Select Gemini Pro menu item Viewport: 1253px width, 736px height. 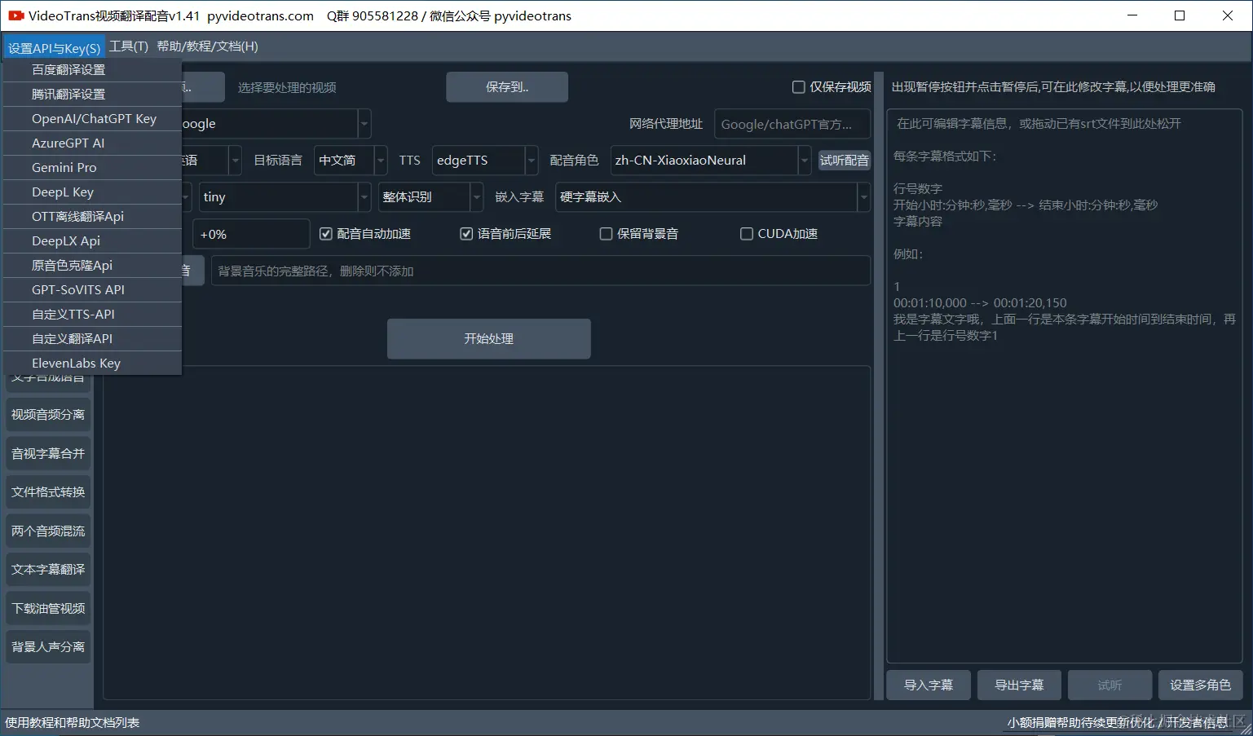coord(92,168)
